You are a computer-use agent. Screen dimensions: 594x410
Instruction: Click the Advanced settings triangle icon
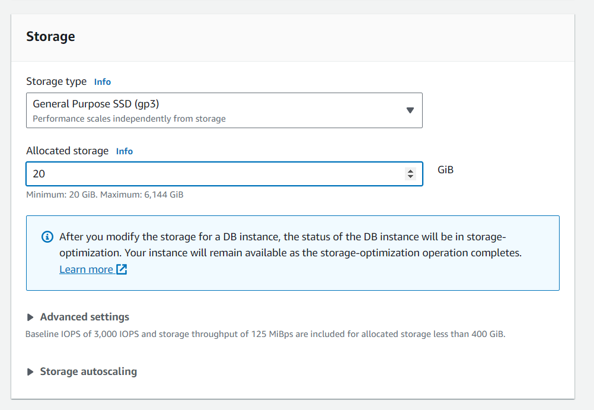click(x=30, y=317)
